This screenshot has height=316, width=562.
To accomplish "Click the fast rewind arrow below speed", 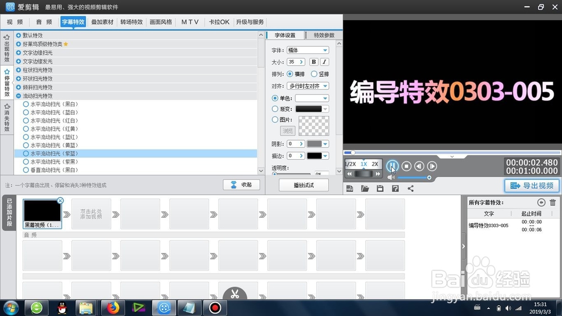I will point(350,174).
